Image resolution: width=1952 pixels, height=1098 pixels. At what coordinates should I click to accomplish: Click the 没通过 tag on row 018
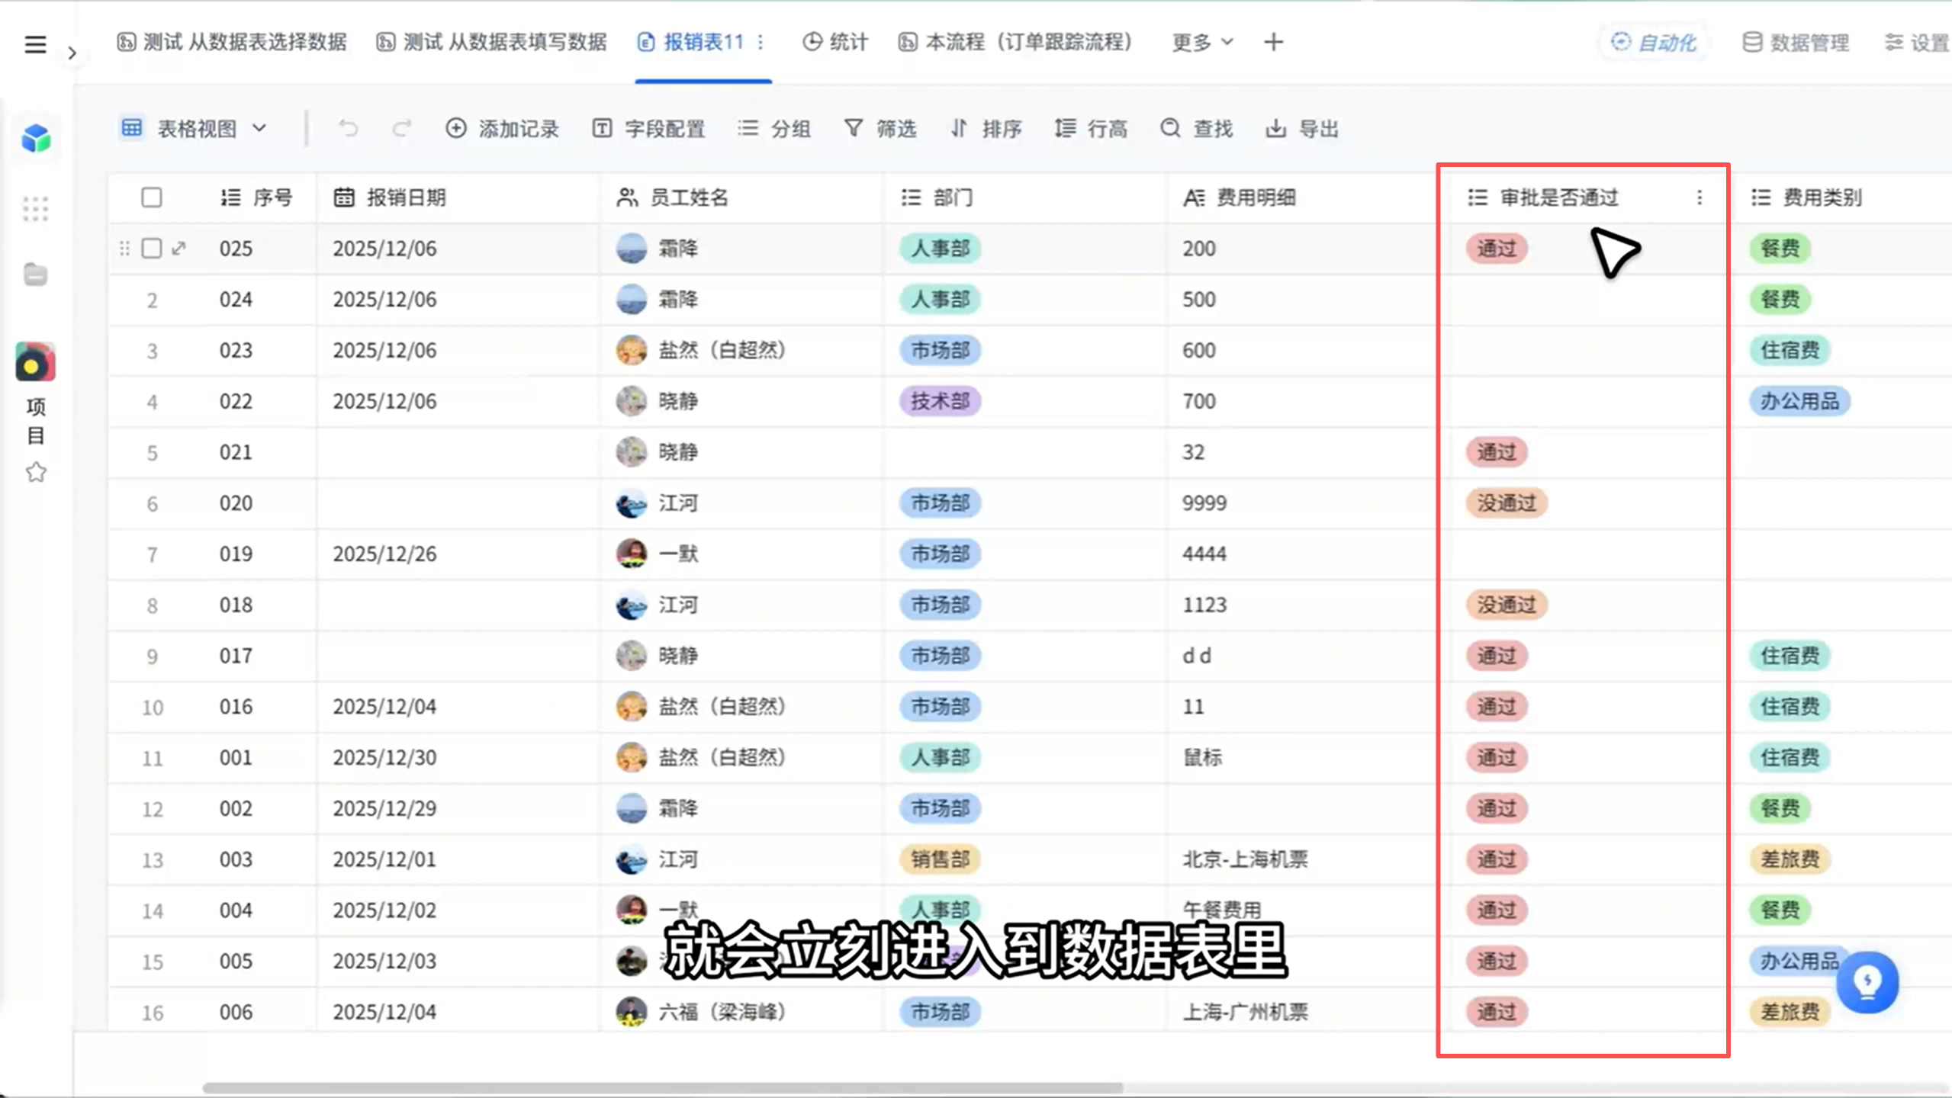tap(1507, 605)
